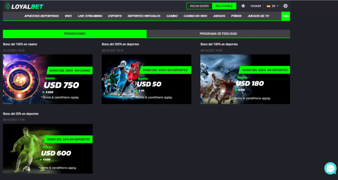338x180 pixels.
Task: Expand the Más menu
Action: click(x=286, y=16)
